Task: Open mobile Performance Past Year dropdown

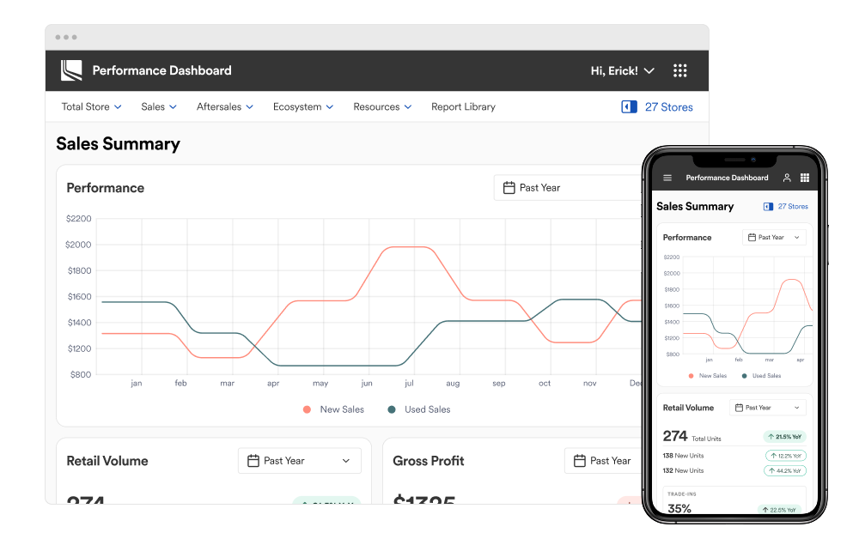Action: pyautogui.click(x=774, y=238)
